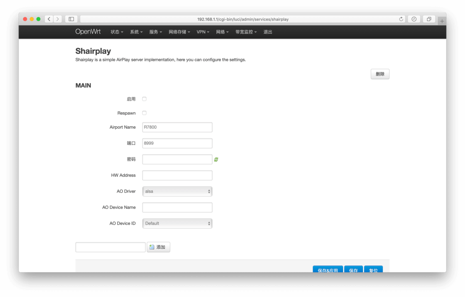Open a new tab with plus icon
Screen dimensions: 465x297
click(x=442, y=21)
